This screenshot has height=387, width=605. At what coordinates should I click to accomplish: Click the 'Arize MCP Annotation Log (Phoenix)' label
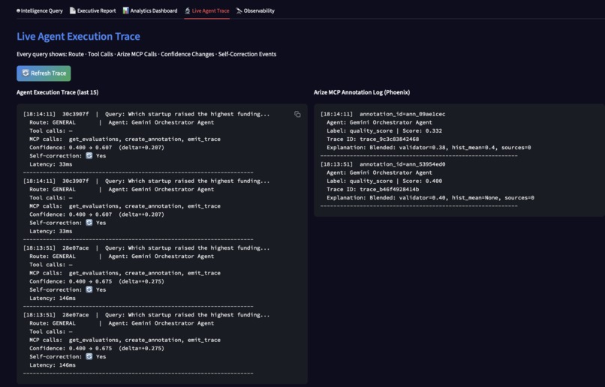tap(362, 92)
